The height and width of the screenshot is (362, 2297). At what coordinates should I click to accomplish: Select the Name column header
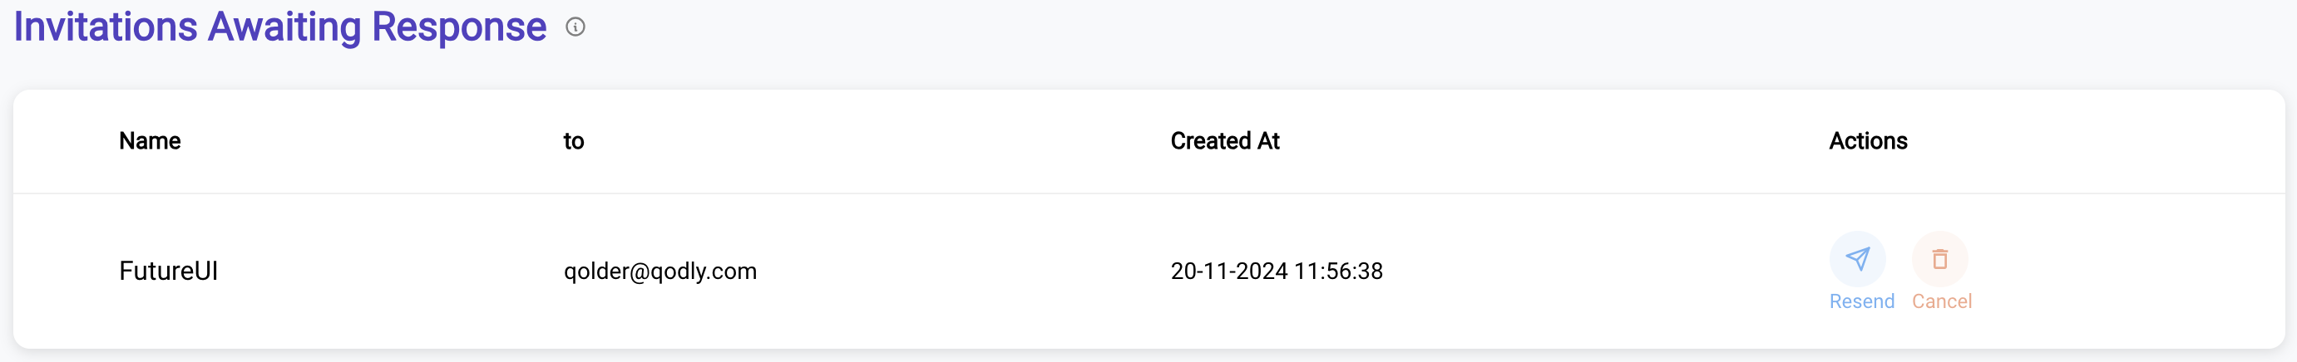click(x=150, y=140)
